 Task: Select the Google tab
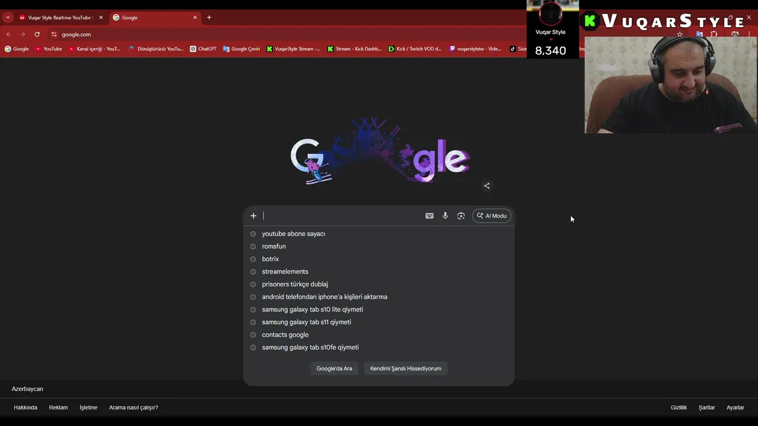154,18
